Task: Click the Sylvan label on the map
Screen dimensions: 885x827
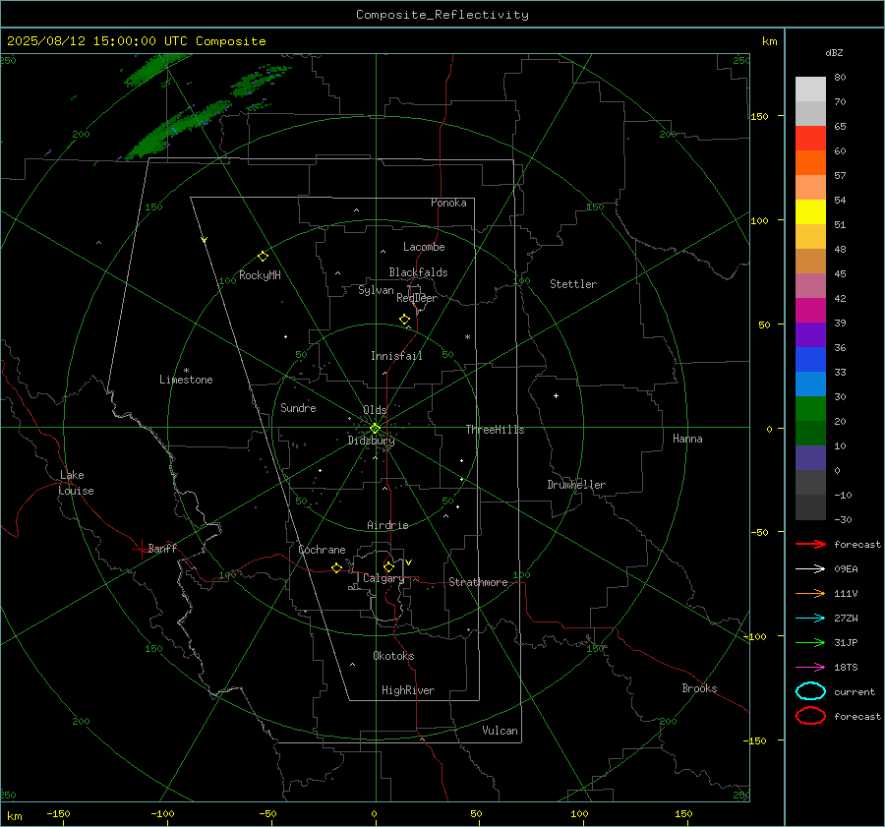Action: coord(376,290)
